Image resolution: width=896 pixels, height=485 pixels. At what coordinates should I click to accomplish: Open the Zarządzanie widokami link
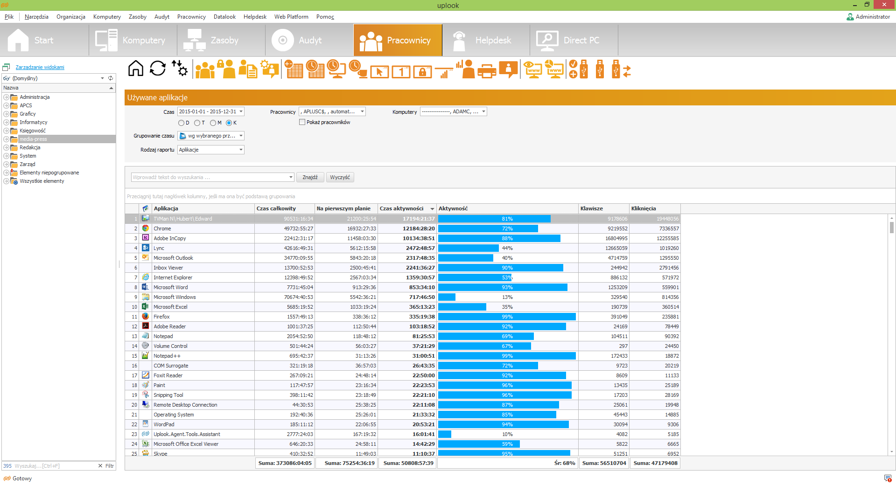pyautogui.click(x=40, y=67)
